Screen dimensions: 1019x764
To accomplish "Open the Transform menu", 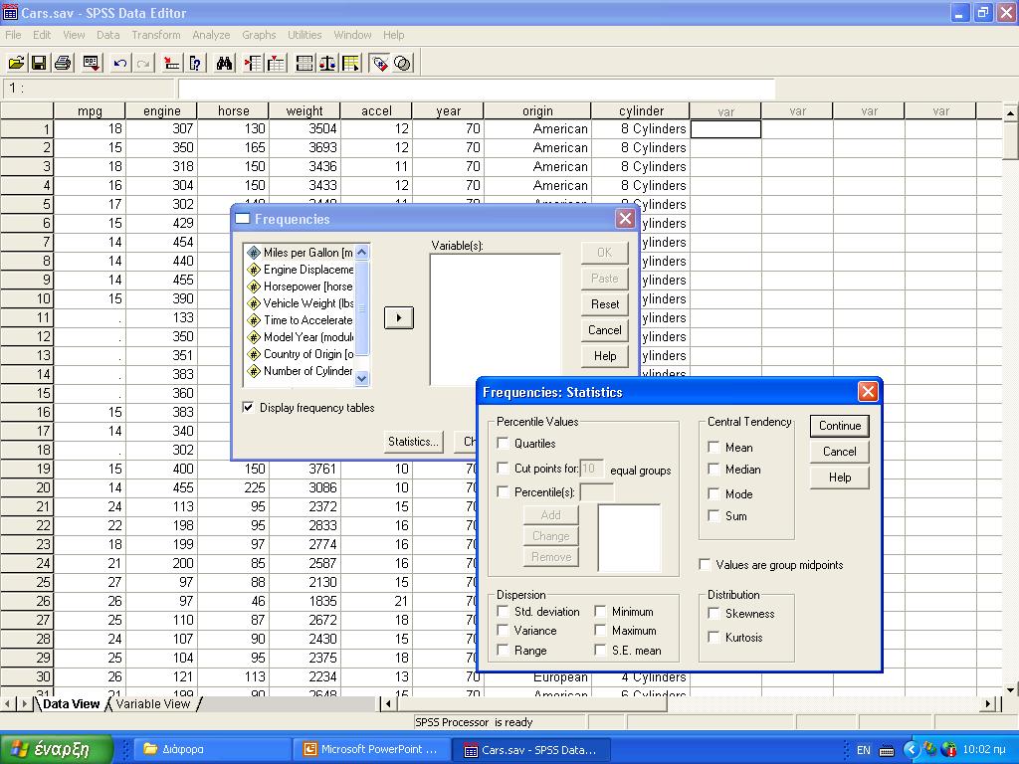I will pyautogui.click(x=156, y=35).
